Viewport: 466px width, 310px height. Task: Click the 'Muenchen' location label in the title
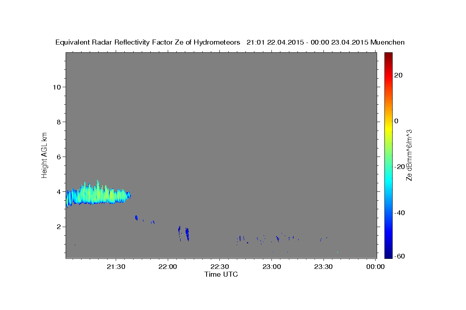pyautogui.click(x=388, y=42)
